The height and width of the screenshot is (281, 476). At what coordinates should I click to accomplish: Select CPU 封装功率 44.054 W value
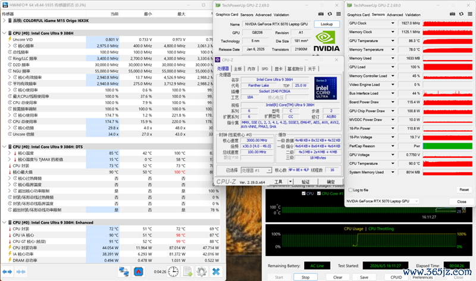pos(111,248)
